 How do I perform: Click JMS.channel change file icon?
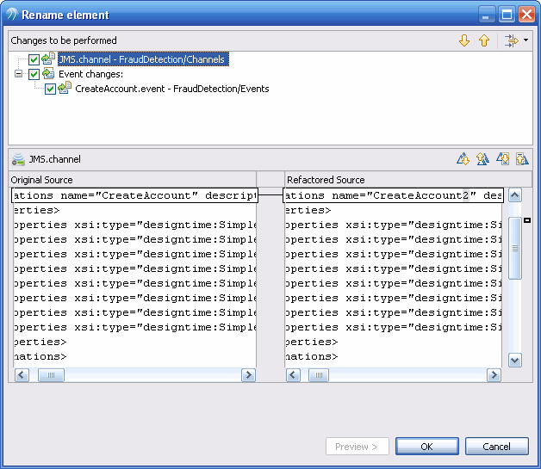click(48, 59)
